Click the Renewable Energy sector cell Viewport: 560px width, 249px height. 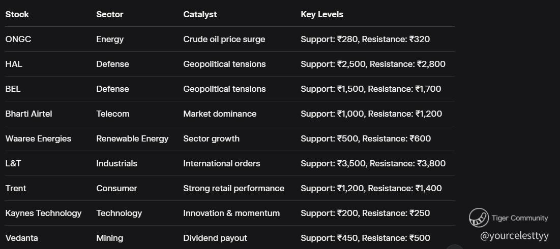click(132, 138)
